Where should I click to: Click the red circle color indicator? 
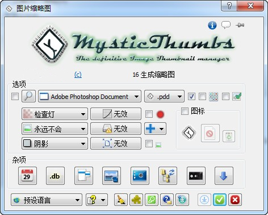[160, 114]
